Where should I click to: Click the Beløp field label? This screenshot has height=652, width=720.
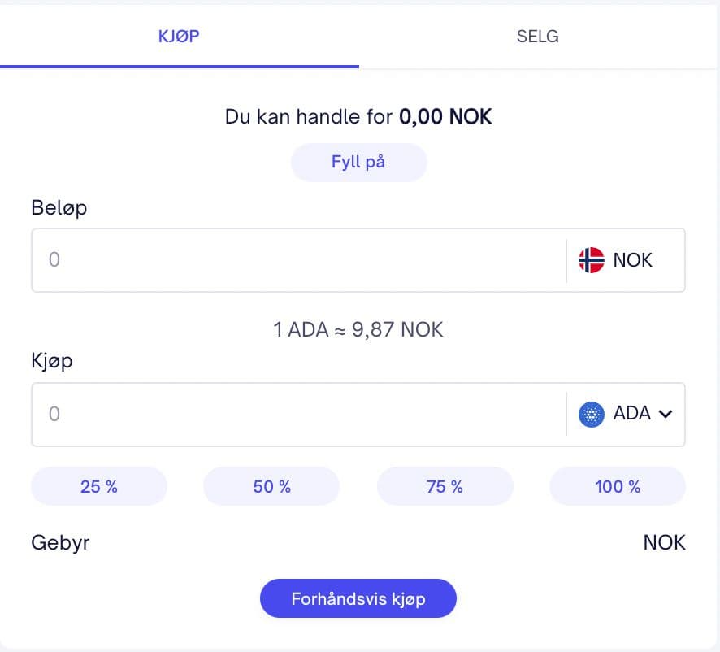point(59,207)
